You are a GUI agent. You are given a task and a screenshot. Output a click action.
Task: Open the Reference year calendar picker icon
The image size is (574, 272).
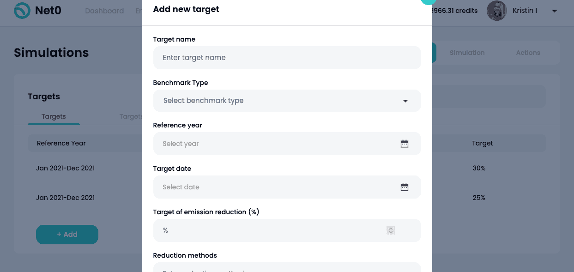coord(405,144)
